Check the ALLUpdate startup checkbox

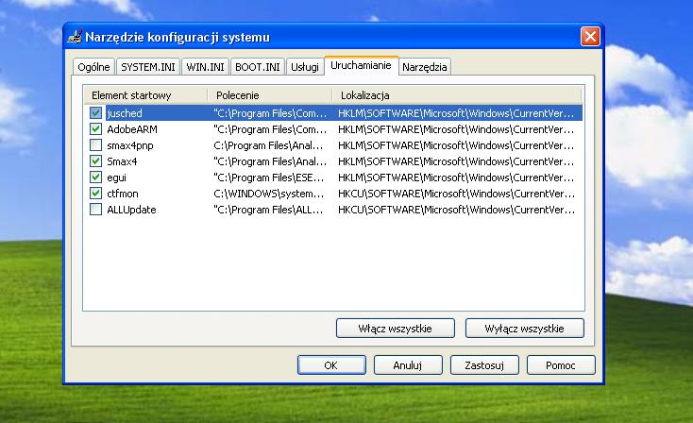[x=95, y=209]
